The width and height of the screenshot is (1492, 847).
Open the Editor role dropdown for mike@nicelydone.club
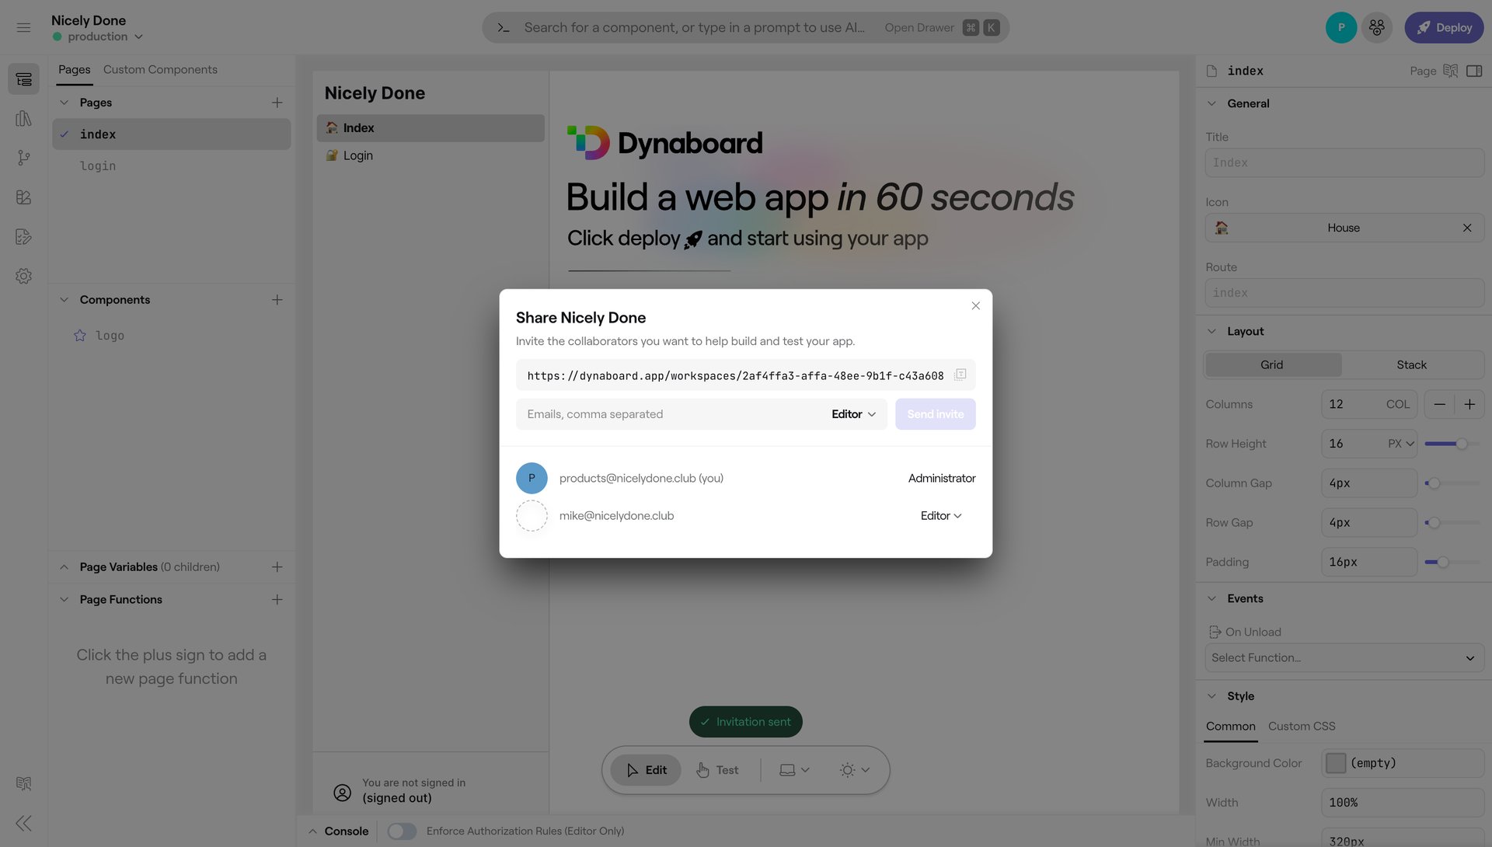pyautogui.click(x=940, y=515)
